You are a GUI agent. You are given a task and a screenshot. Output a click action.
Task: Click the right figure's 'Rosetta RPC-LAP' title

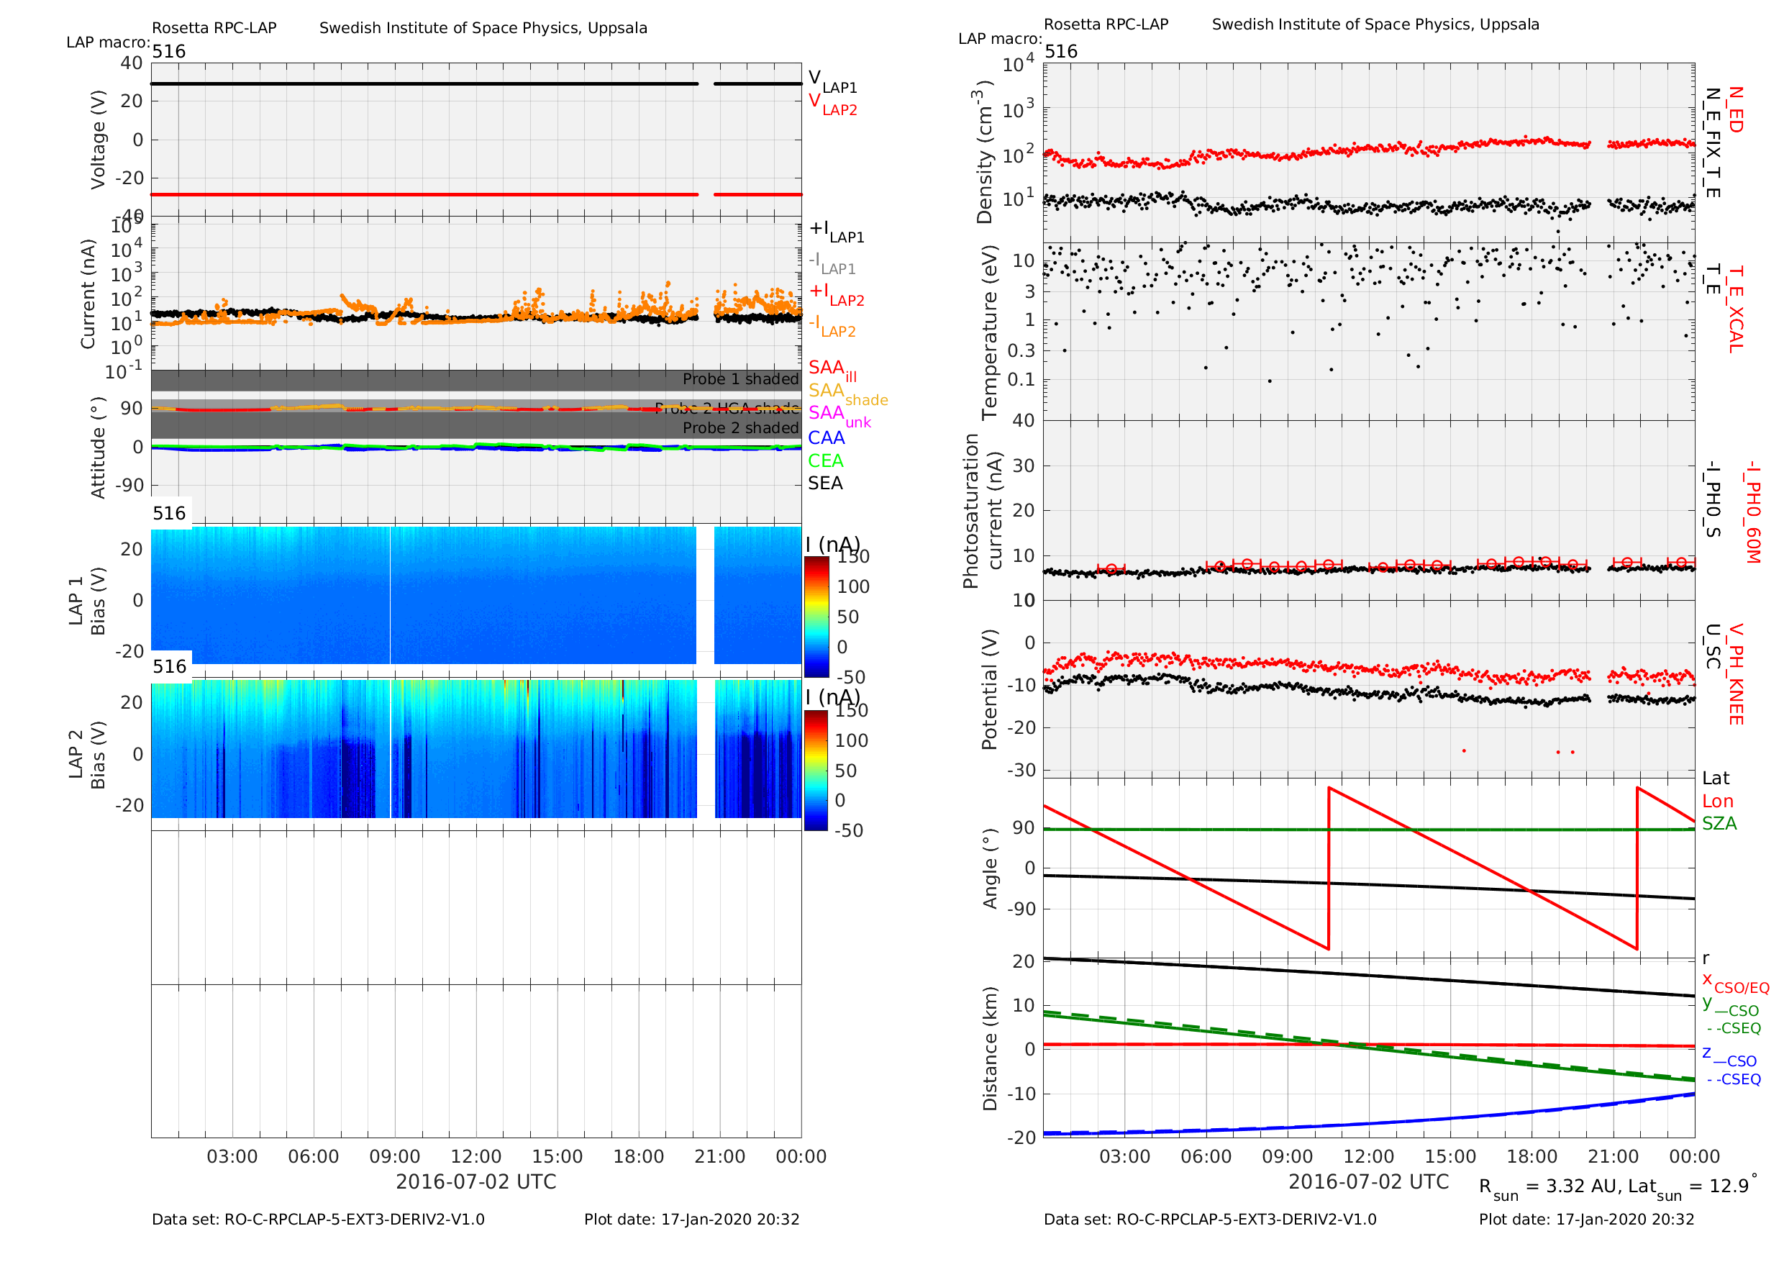(1106, 24)
